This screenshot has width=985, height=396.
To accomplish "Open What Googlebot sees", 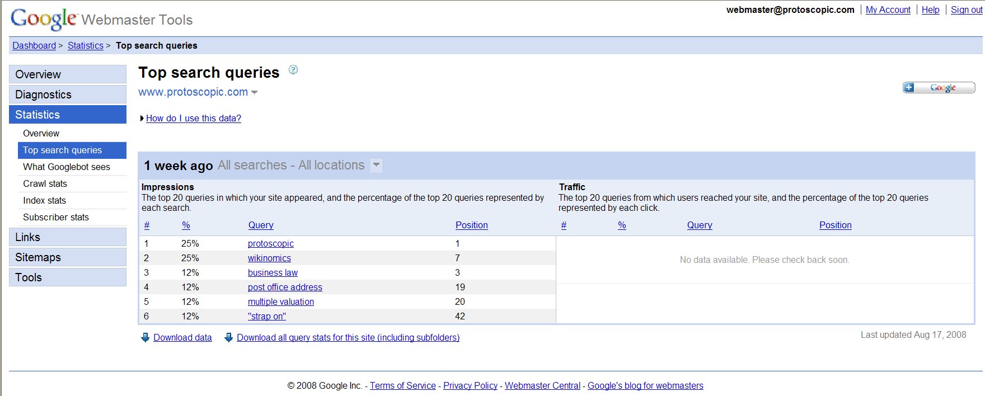I will click(72, 167).
